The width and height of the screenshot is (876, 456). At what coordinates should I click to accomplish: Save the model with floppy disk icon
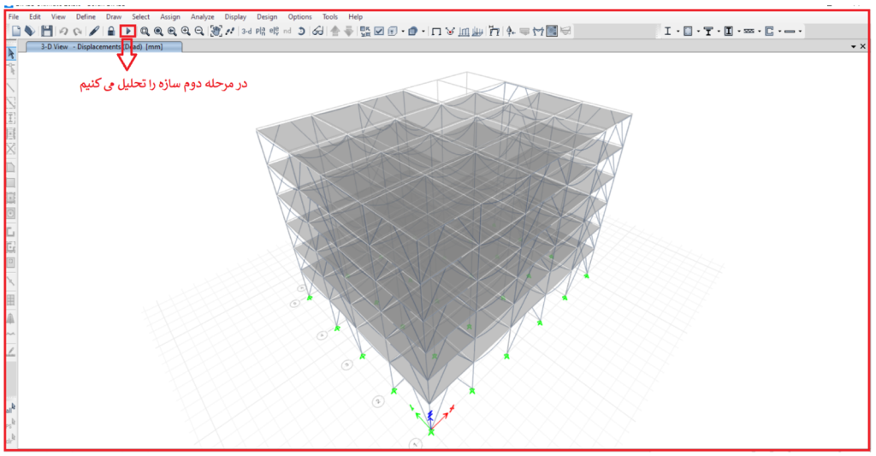click(47, 32)
